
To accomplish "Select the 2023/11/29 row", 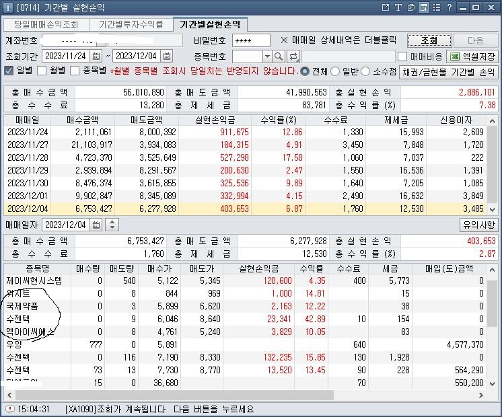I will click(246, 170).
